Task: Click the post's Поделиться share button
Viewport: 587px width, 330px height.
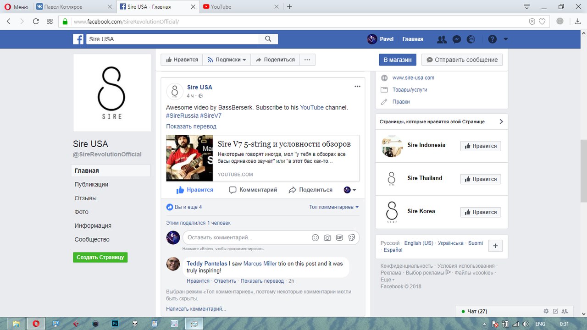Action: click(310, 190)
